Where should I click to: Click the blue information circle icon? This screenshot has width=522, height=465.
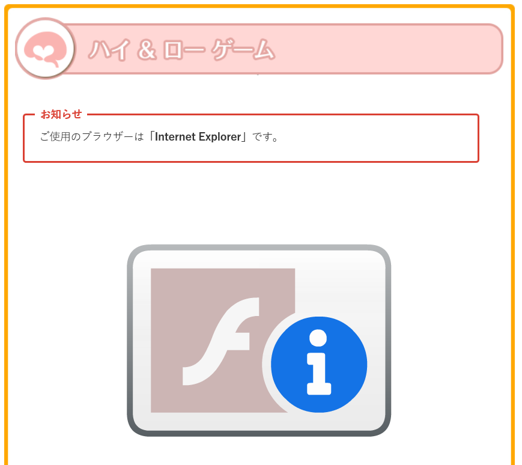tap(319, 365)
